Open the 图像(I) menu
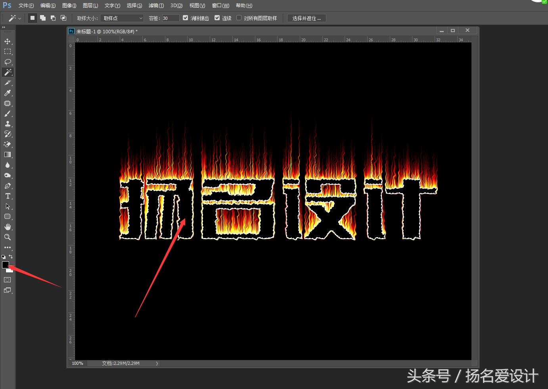The image size is (548, 389). click(x=69, y=6)
